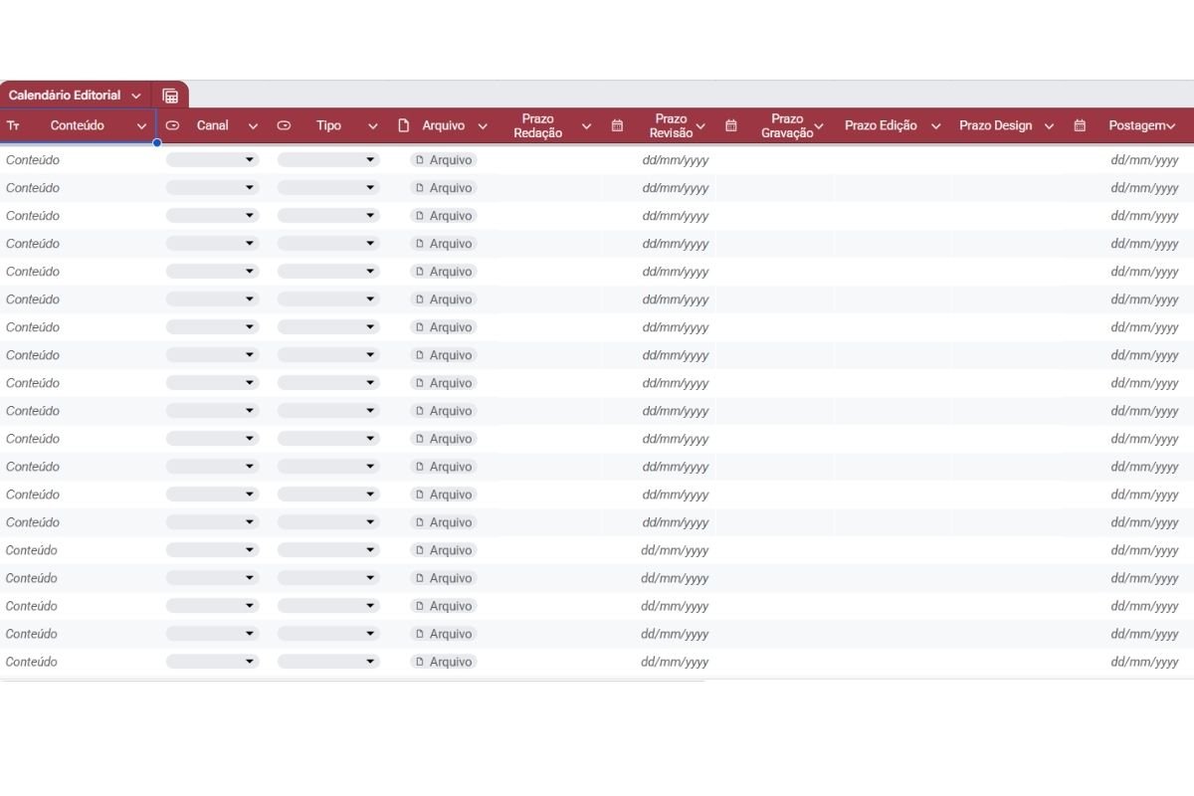Viewport: 1194px width, 796px height.
Task: Open the first row Tipo dropdown
Action: 328,160
